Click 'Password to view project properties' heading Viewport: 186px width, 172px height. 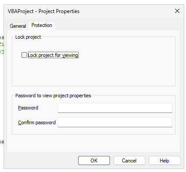(53, 96)
